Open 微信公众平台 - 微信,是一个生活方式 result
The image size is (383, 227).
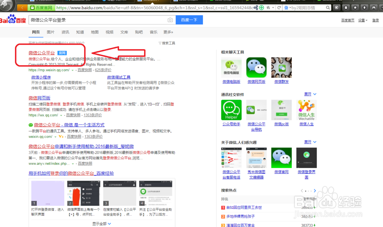(x=69, y=125)
